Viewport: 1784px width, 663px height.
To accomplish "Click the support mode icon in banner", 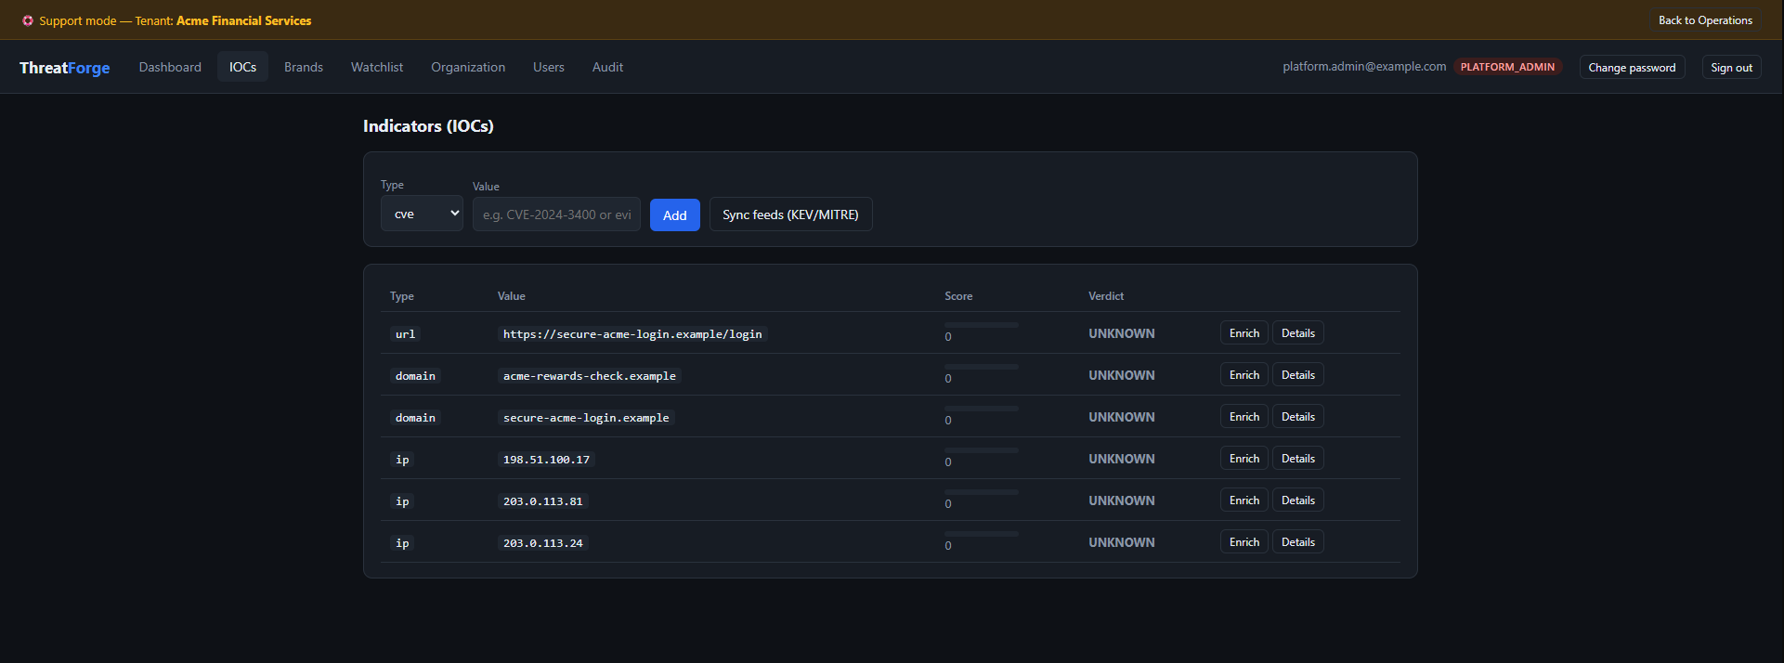I will [x=28, y=20].
